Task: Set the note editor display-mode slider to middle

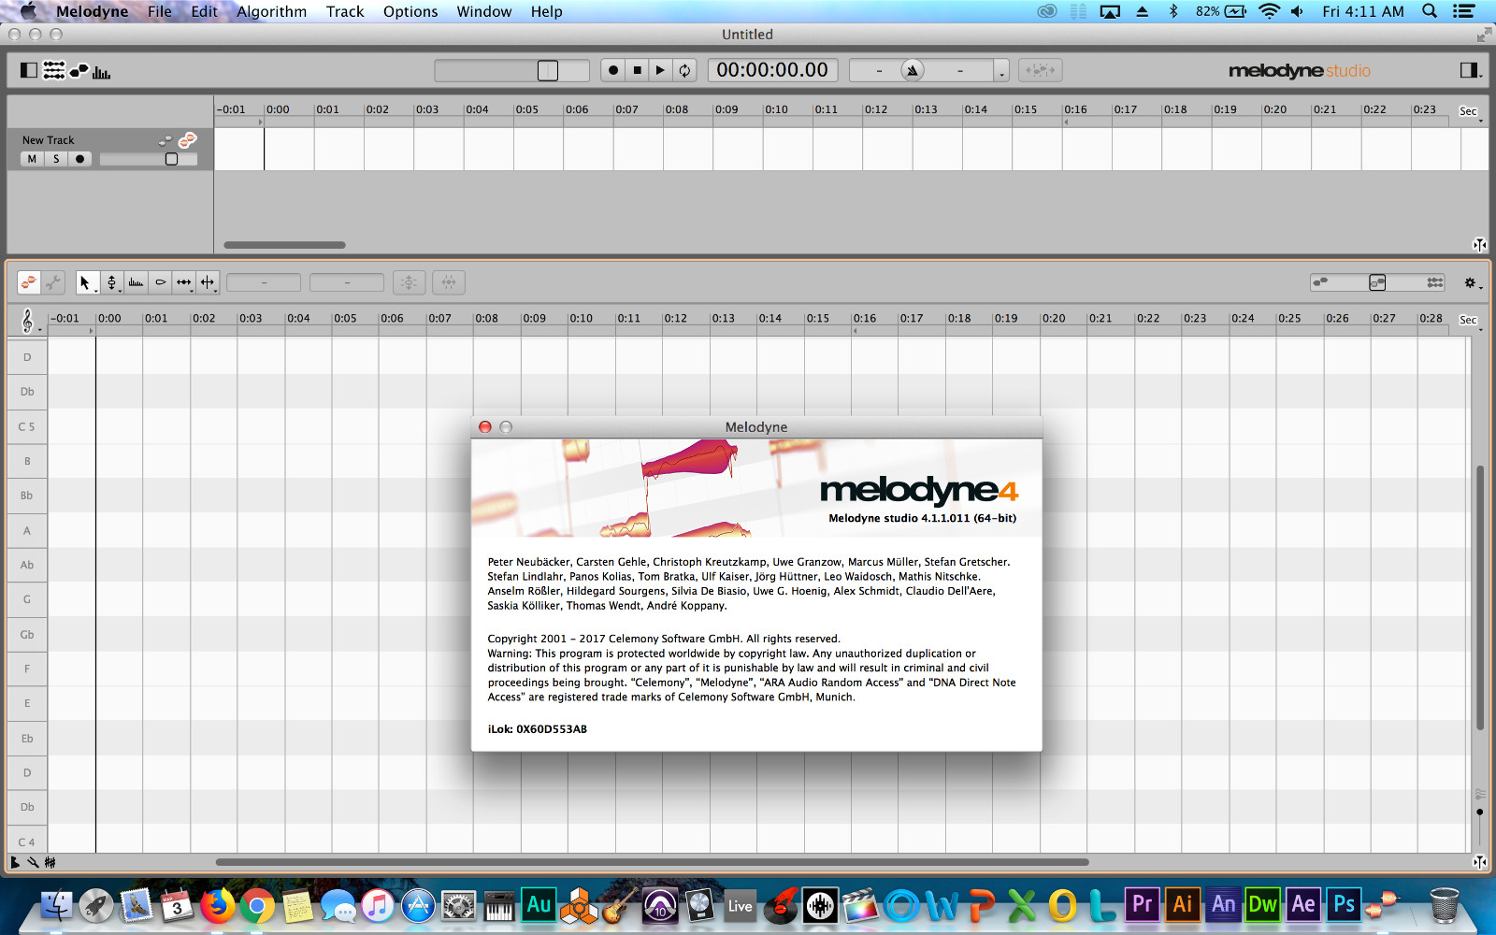Action: [1377, 282]
